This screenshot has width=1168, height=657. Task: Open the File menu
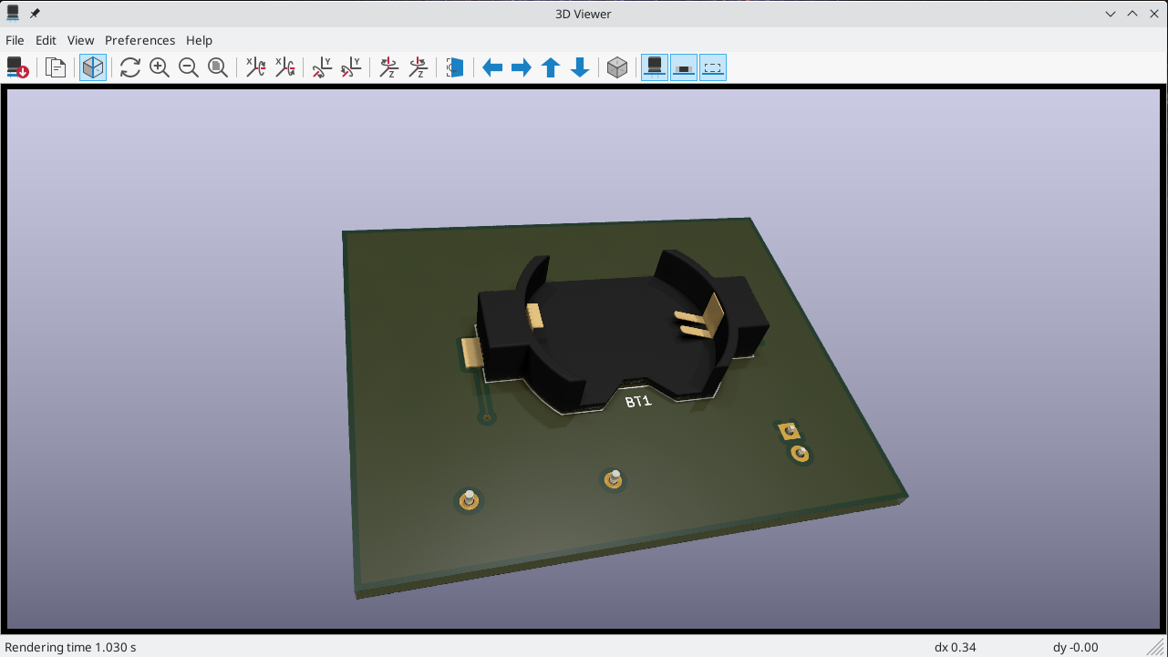click(x=15, y=40)
